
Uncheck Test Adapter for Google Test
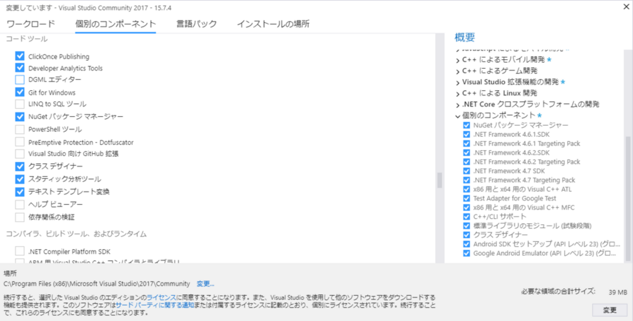(466, 198)
